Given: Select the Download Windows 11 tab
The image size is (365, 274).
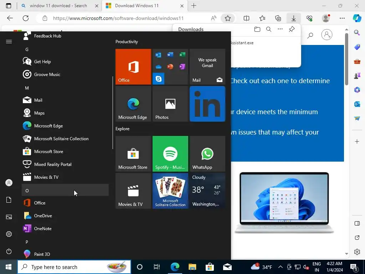Looking at the screenshot, I should point(144,6).
